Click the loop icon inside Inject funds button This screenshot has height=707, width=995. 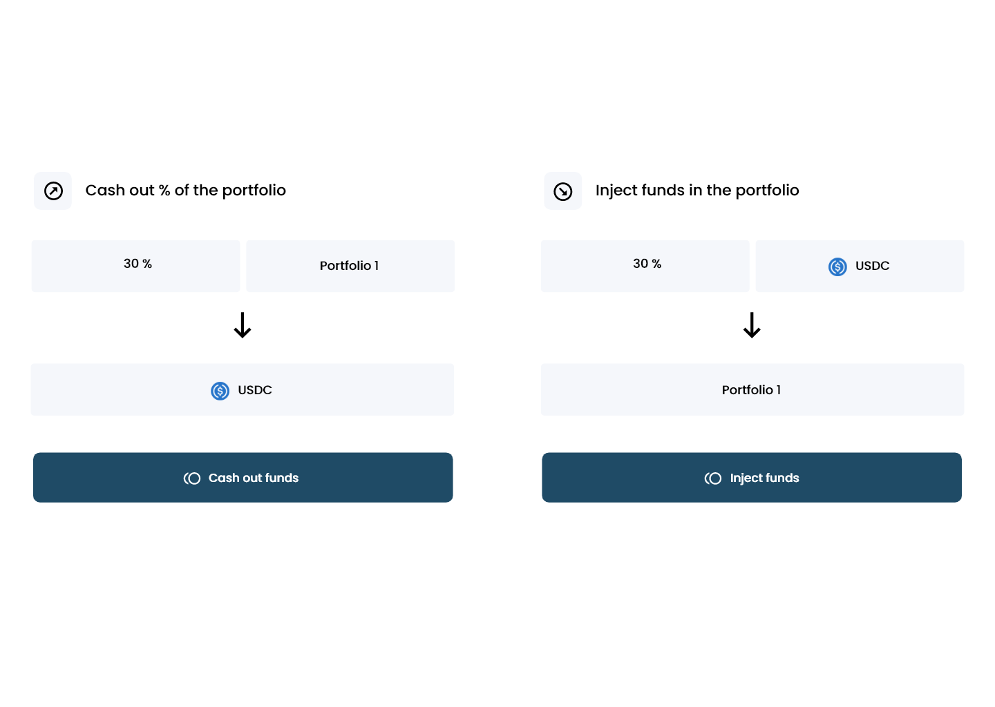713,478
